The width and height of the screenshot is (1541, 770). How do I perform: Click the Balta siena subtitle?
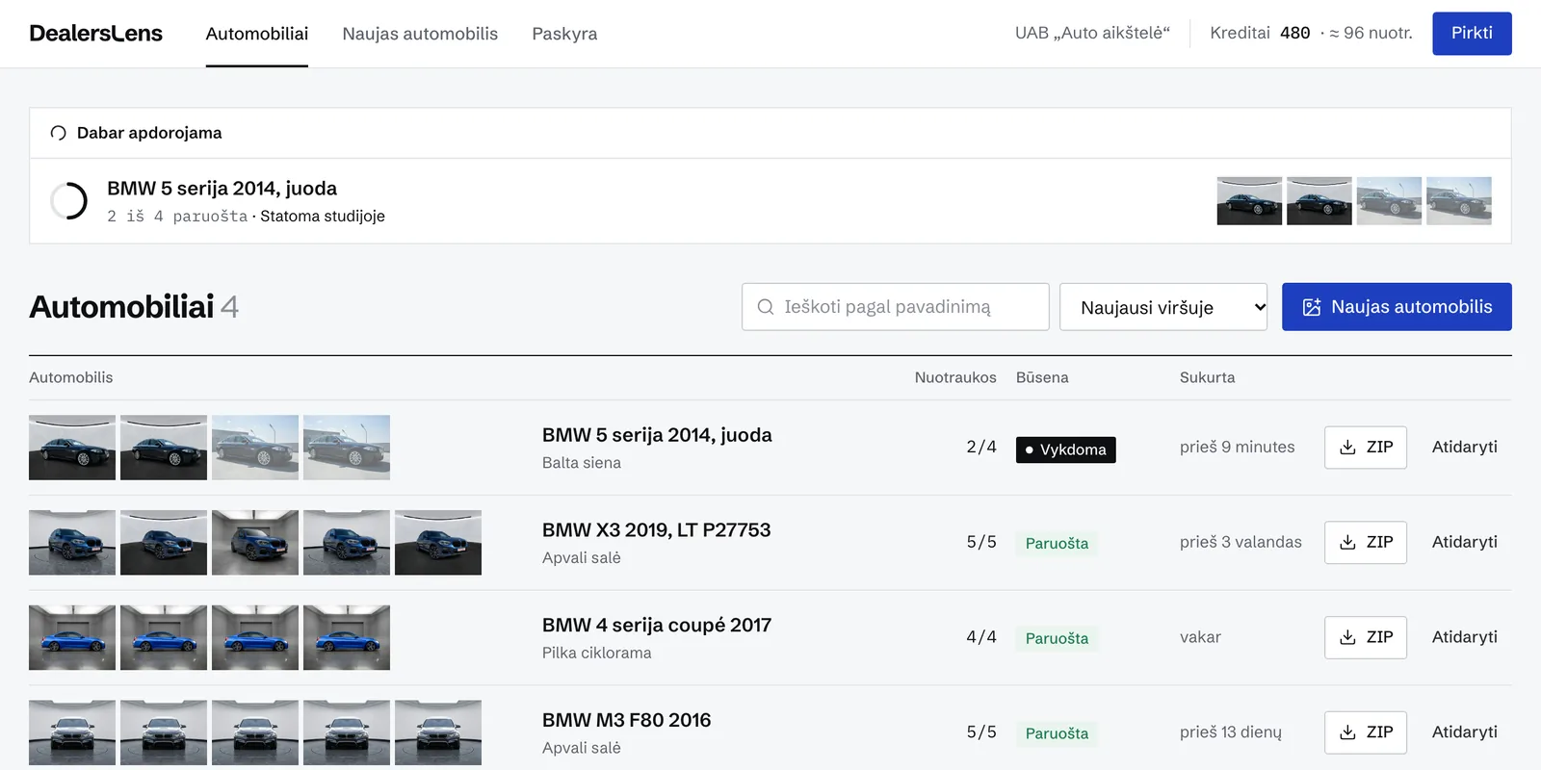coord(581,463)
